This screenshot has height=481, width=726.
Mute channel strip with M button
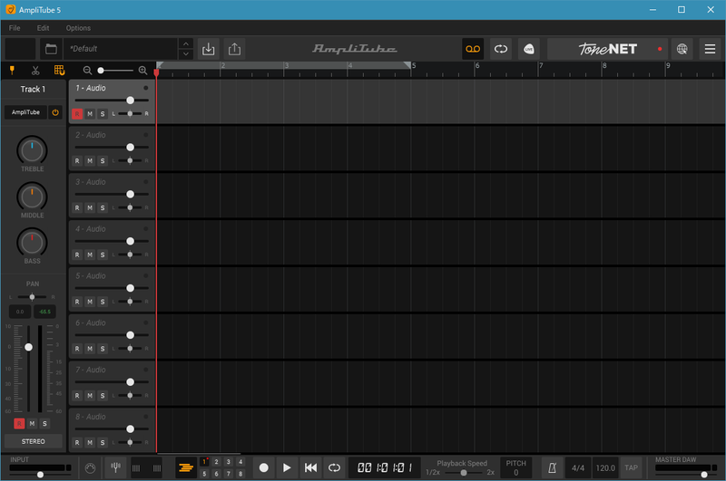coord(32,423)
